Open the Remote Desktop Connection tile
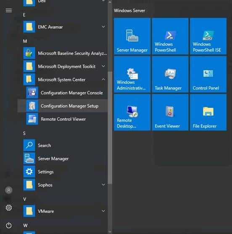This screenshot has width=232, height=234. [132, 112]
